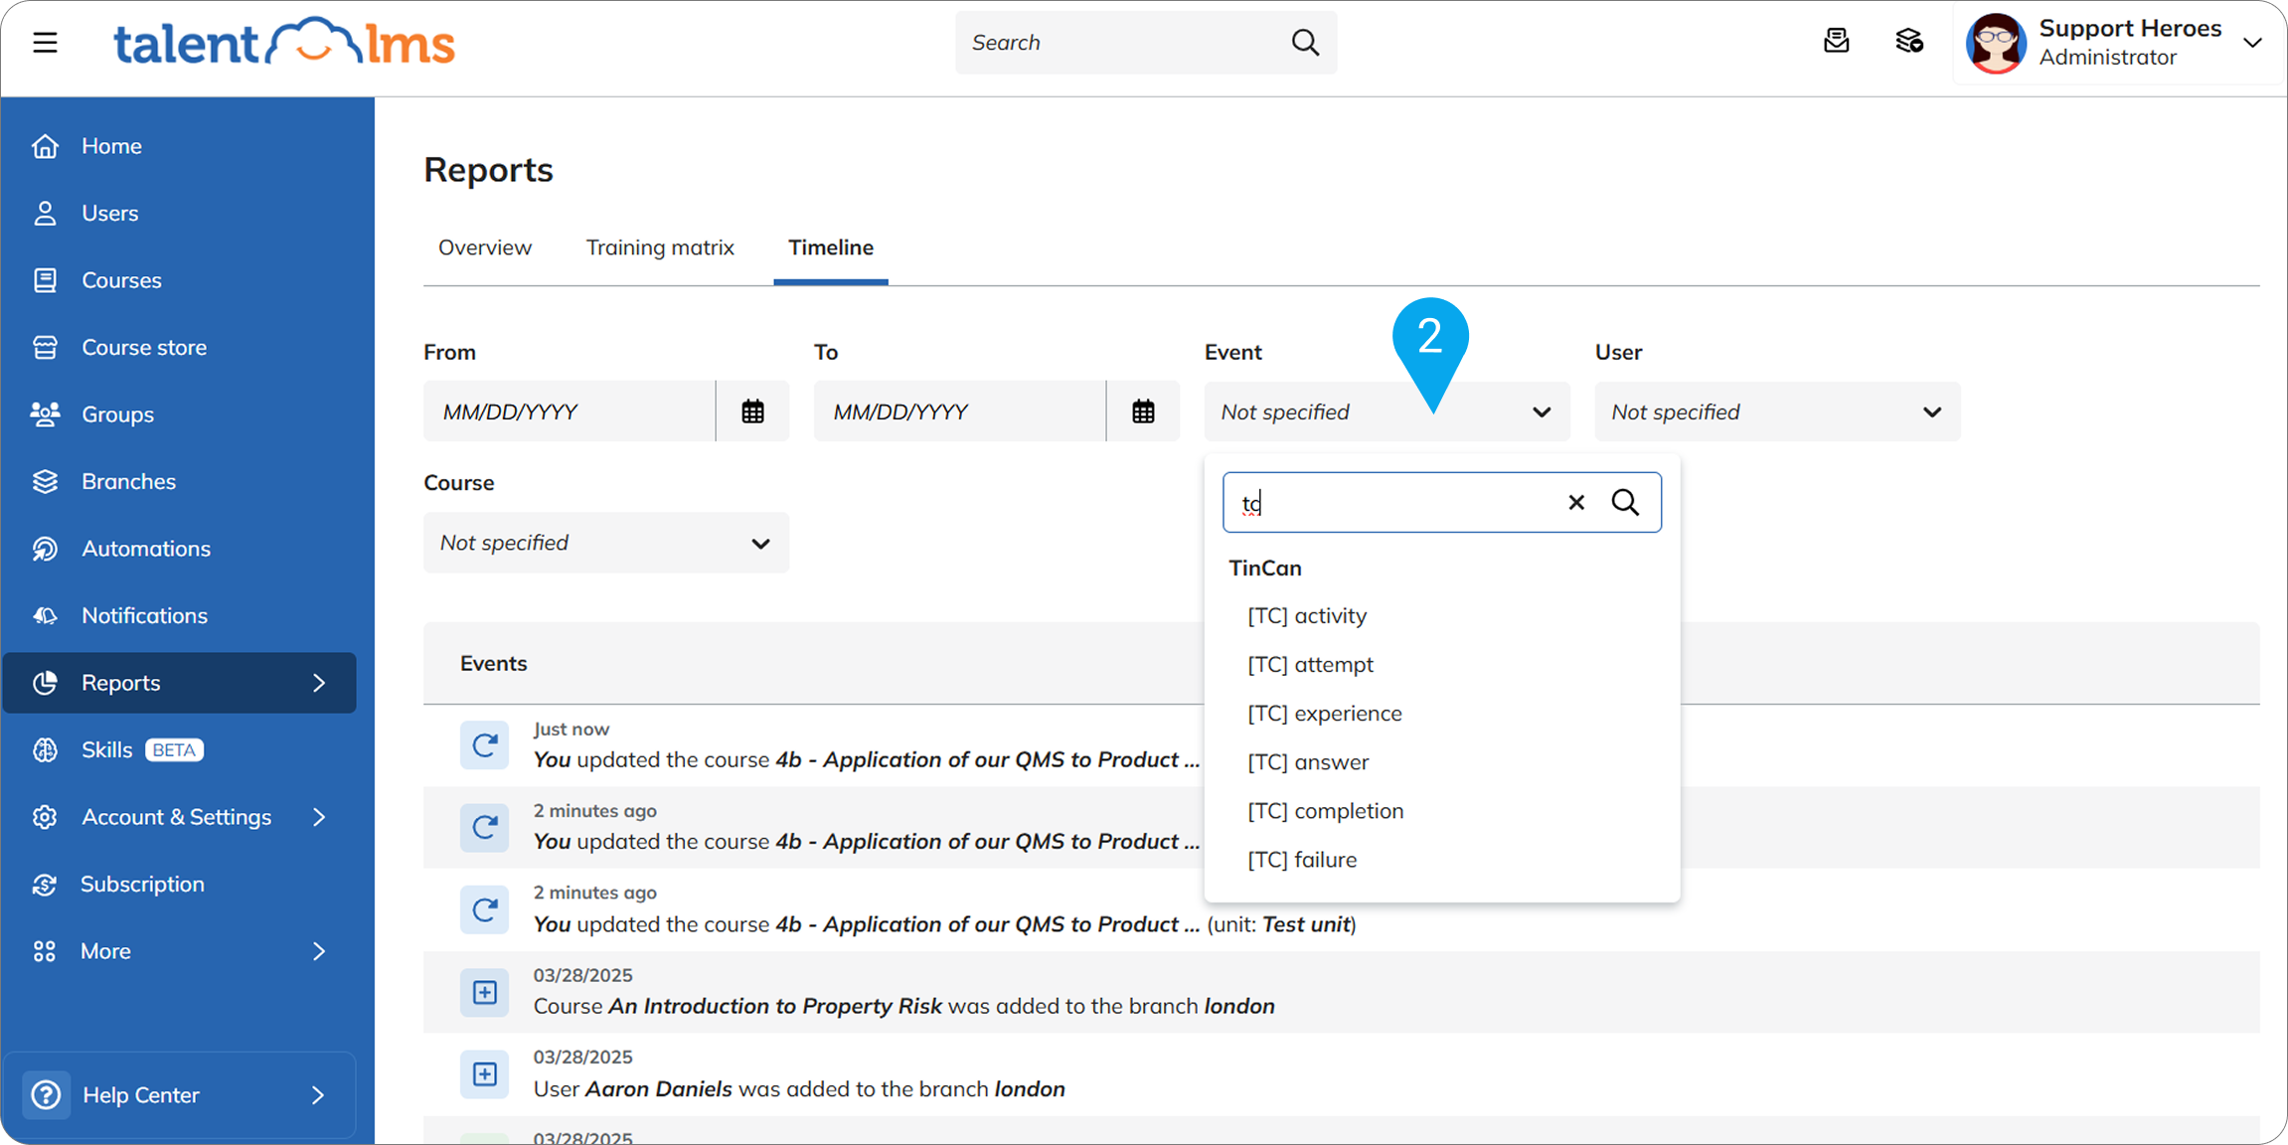Click the Skills brain icon
Viewport: 2288px width, 1145px height.
click(45, 749)
